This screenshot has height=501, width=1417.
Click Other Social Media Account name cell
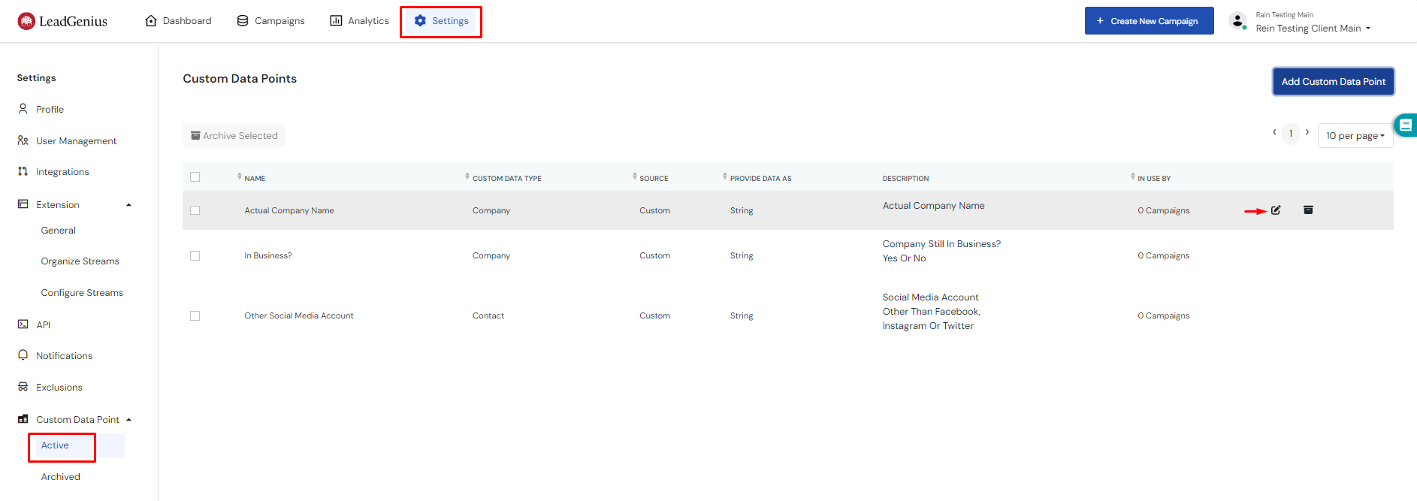click(299, 315)
